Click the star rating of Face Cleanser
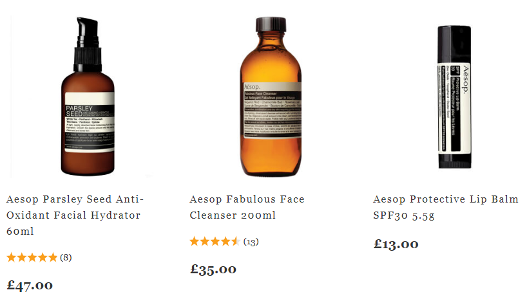 (x=215, y=241)
